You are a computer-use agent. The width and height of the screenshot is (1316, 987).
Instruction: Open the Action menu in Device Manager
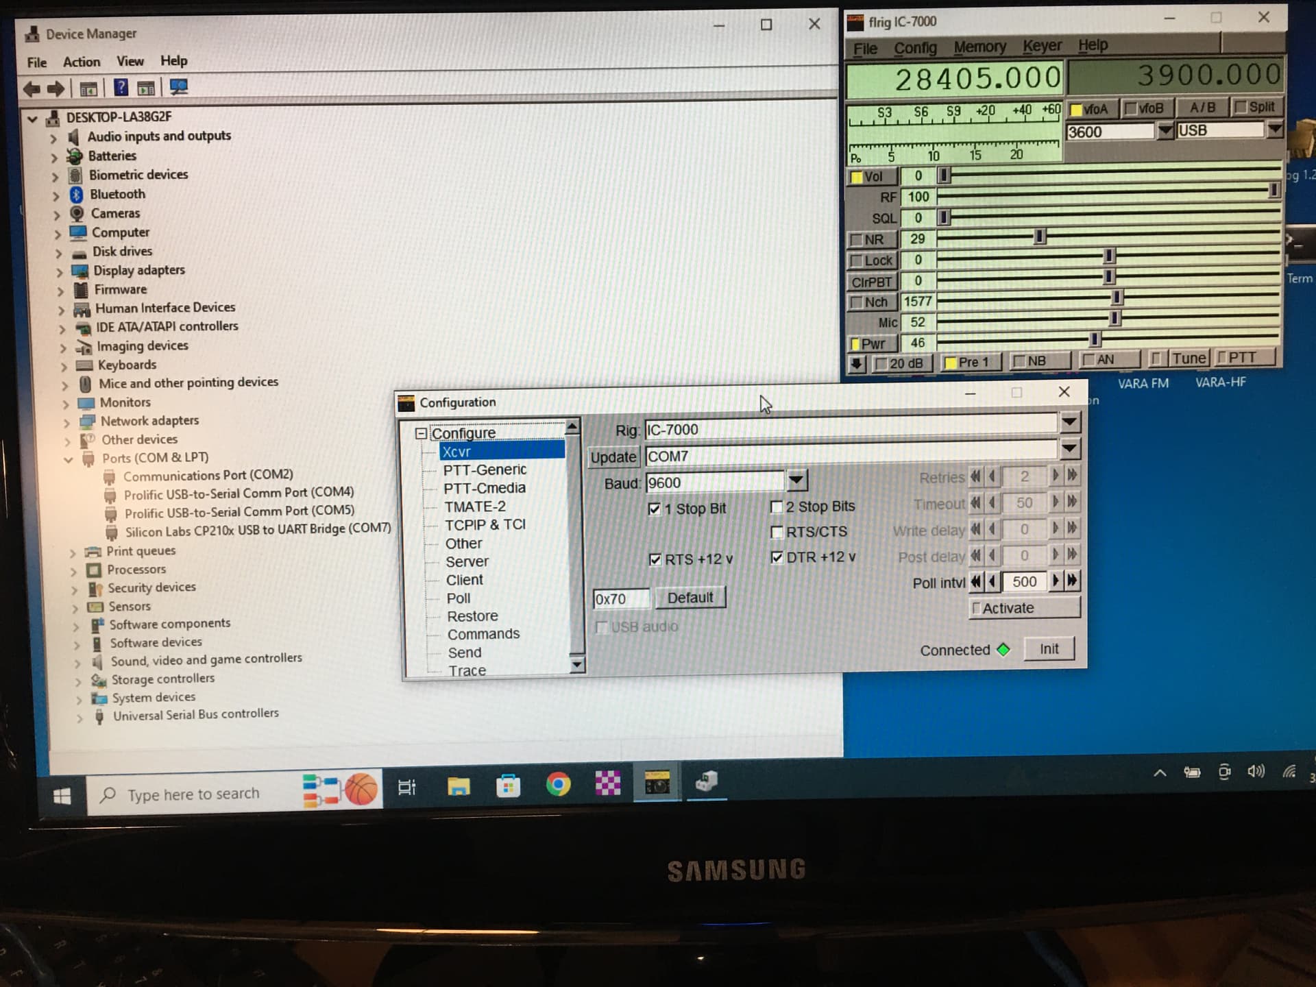point(82,62)
